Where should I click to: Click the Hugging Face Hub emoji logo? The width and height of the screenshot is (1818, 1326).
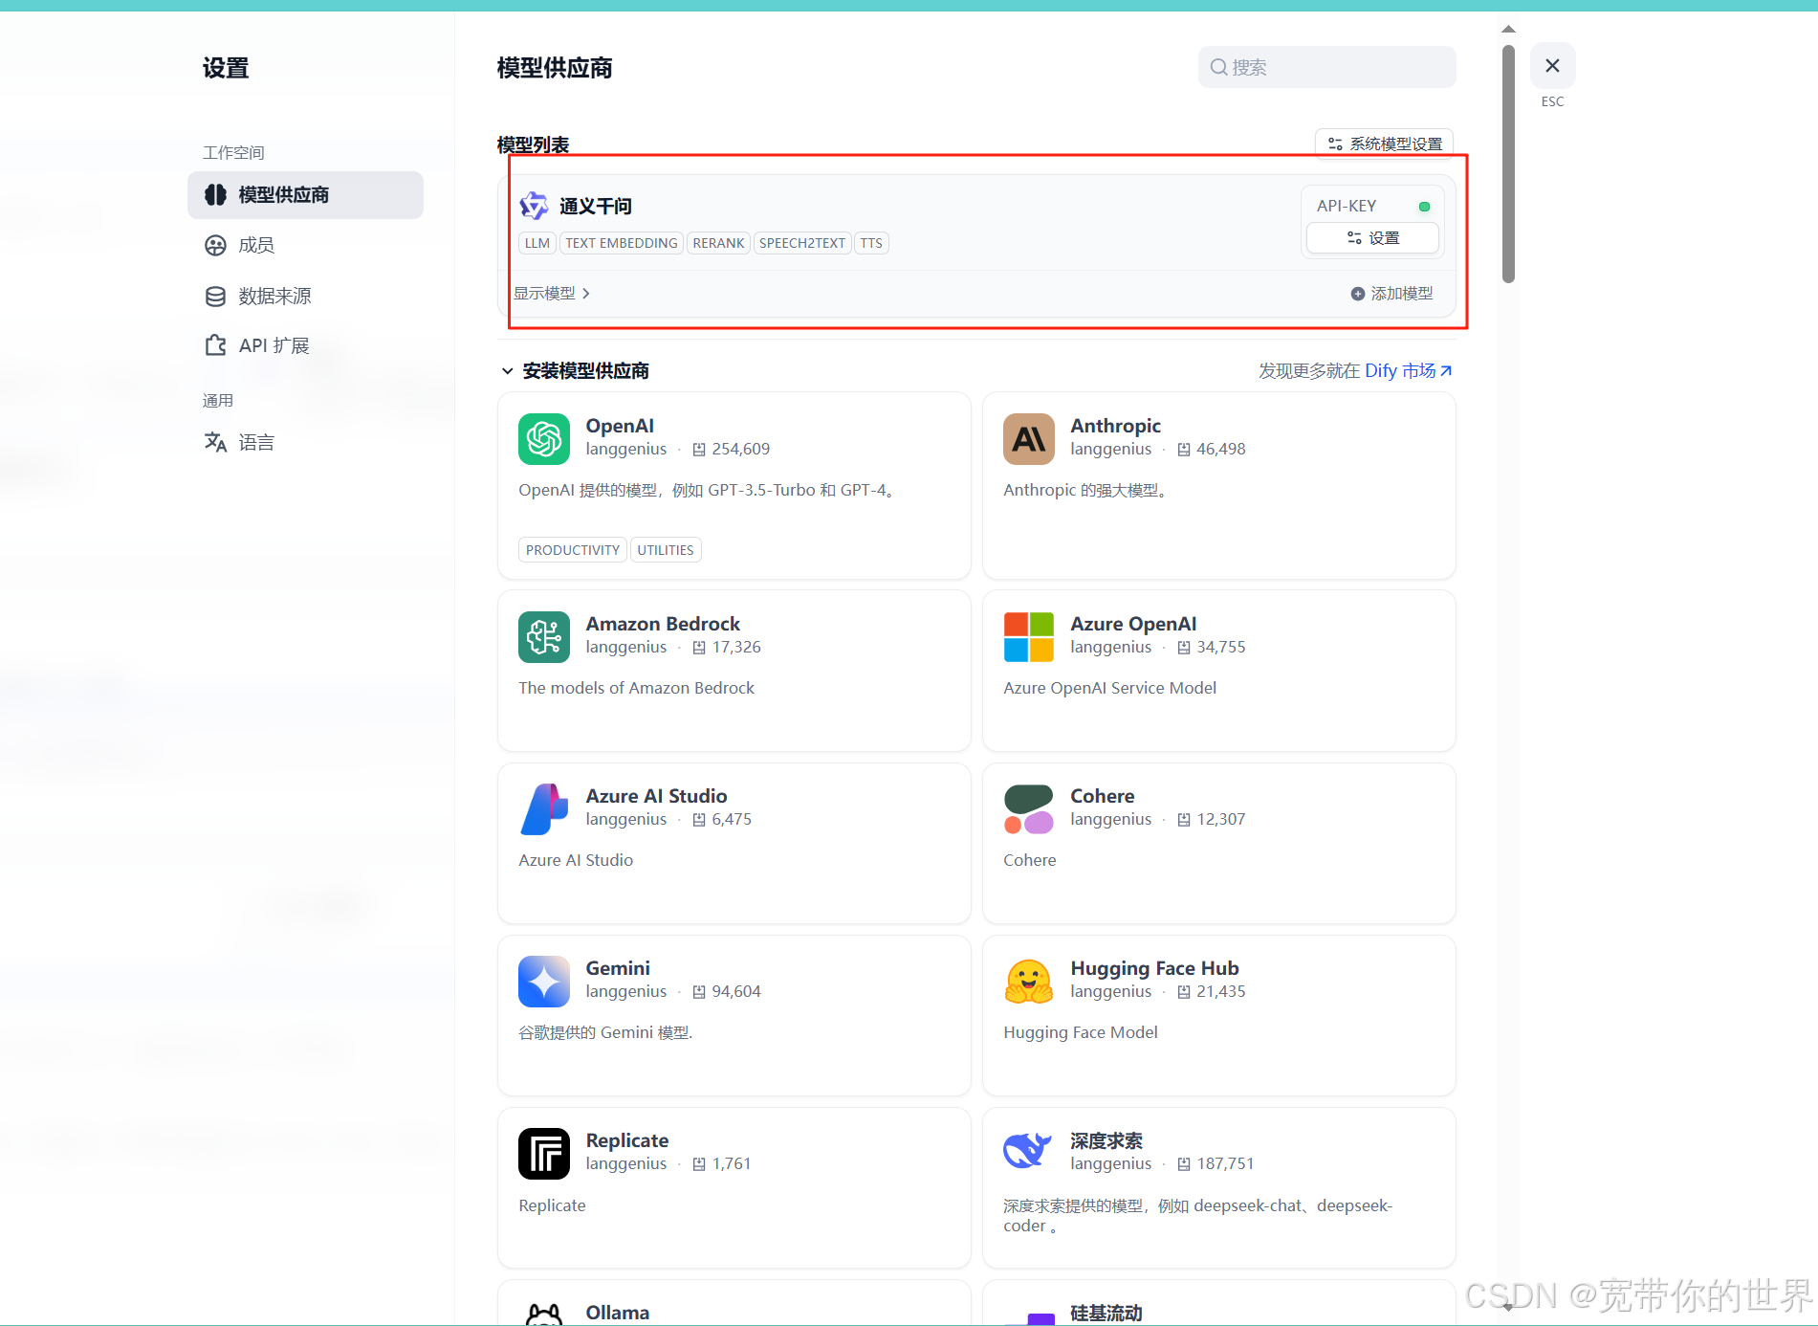click(1029, 982)
